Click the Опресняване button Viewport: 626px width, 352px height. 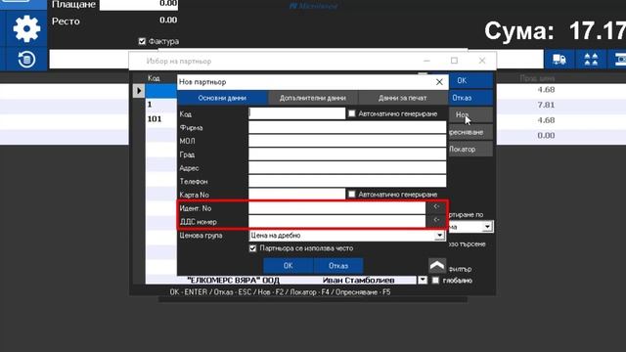click(470, 132)
